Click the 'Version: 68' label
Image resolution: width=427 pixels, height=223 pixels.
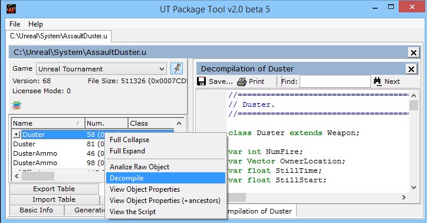(32, 81)
